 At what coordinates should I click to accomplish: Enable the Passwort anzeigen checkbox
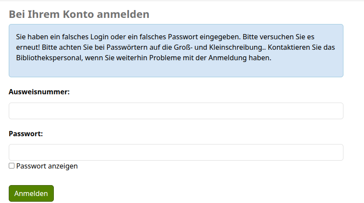[x=12, y=166]
